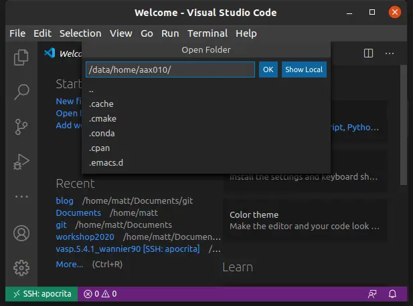Image resolution: width=413 pixels, height=306 pixels.
Task: Click the feedback icon in status bar
Action: pyautogui.click(x=372, y=294)
